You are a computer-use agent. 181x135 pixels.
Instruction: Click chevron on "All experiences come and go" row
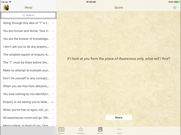click(x=53, y=118)
